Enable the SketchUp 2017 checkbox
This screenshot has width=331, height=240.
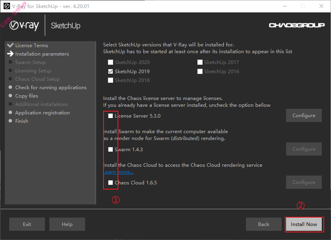point(200,62)
